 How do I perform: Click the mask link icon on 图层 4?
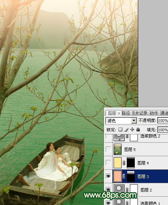124,163
